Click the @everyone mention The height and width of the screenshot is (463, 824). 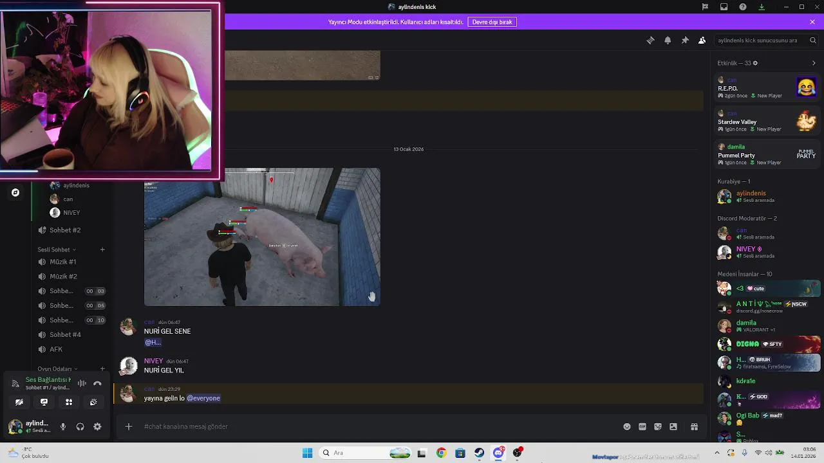[x=203, y=398]
